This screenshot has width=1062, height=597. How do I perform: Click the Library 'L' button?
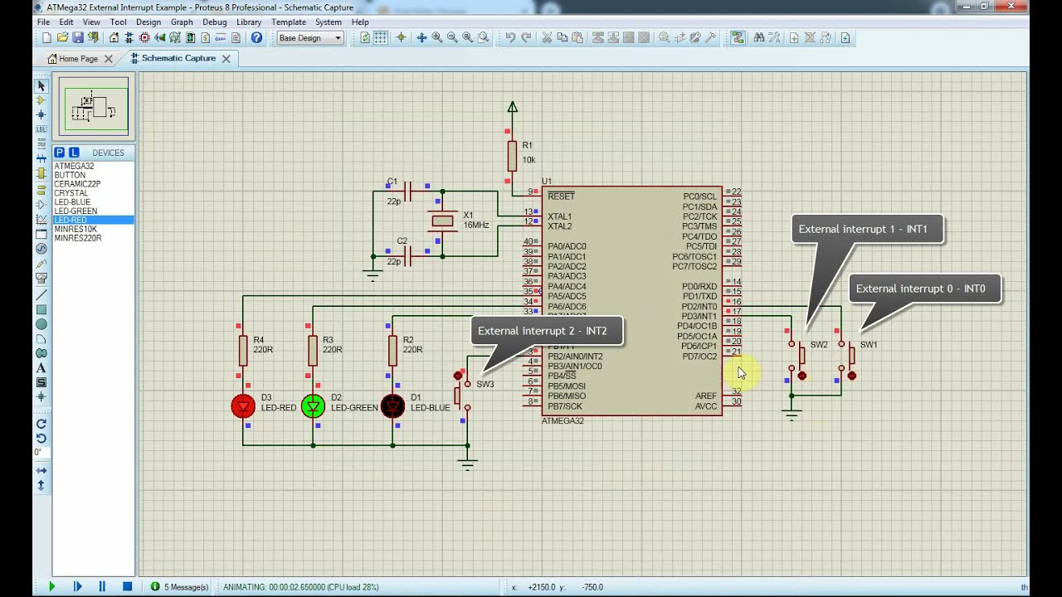(74, 153)
